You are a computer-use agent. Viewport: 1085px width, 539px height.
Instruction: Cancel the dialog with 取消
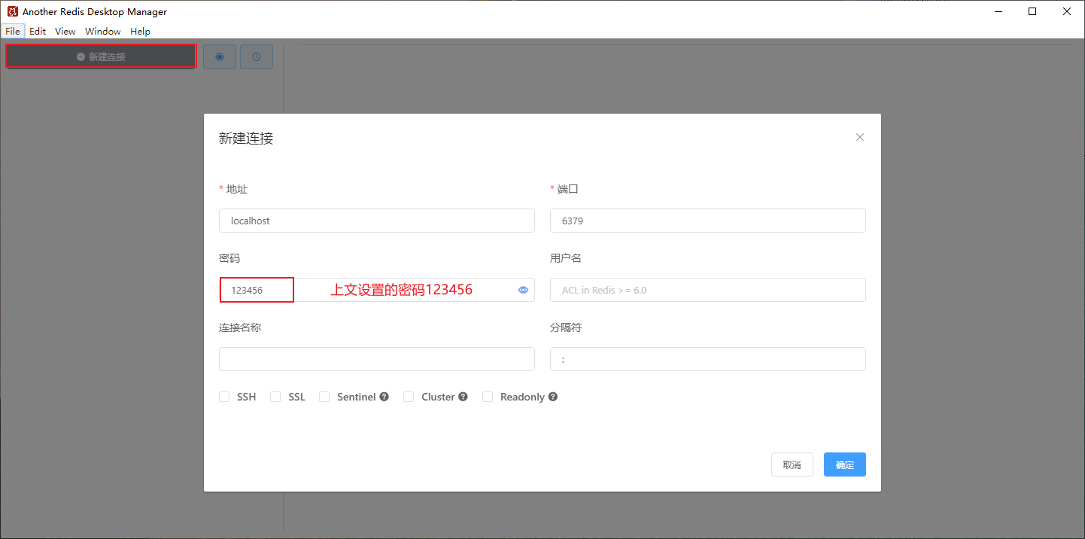point(792,464)
